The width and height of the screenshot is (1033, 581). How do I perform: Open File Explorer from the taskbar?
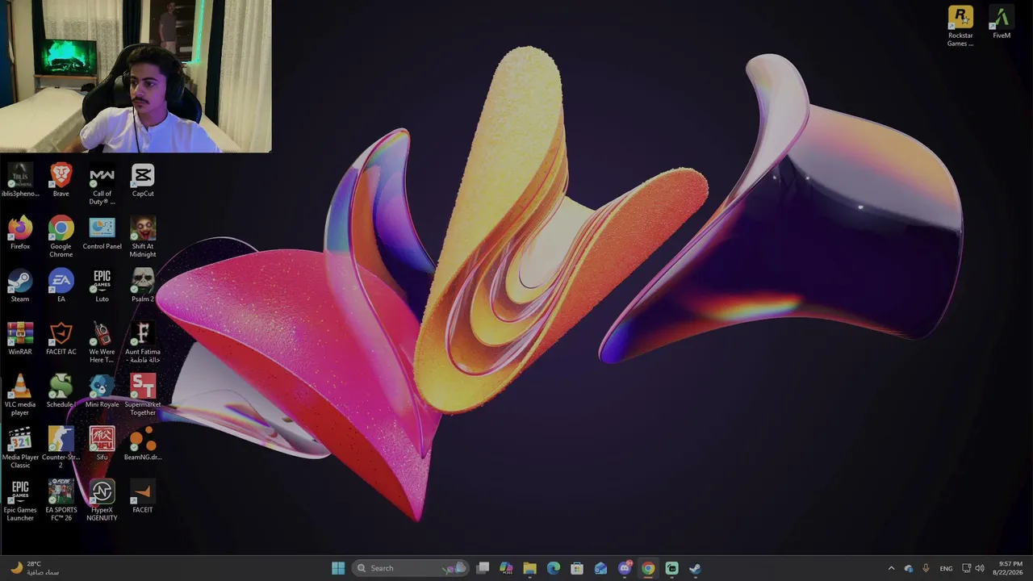(529, 568)
